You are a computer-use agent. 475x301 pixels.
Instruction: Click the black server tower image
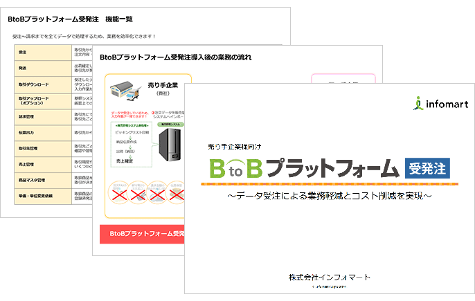[170, 145]
